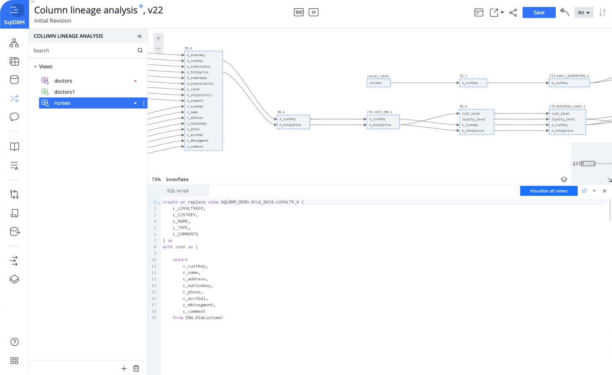Viewport: 612px width, 375px height.
Task: Pin the SQL script panel
Action: point(584,191)
